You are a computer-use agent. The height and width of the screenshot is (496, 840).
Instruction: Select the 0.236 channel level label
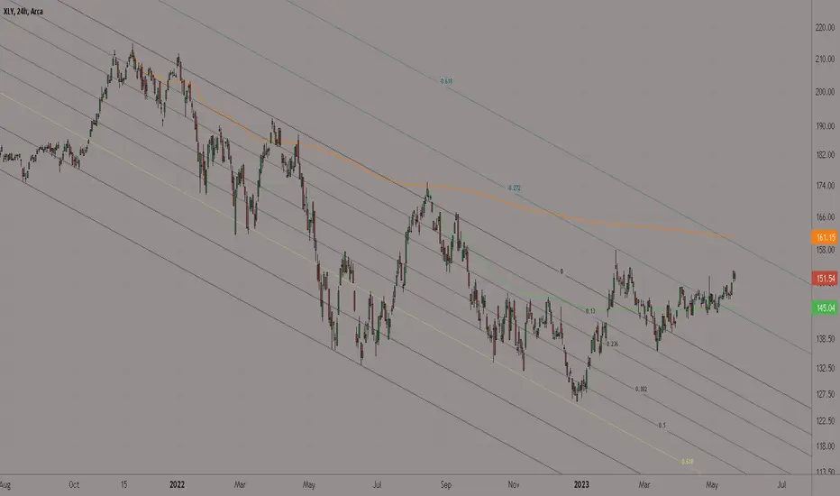point(612,344)
